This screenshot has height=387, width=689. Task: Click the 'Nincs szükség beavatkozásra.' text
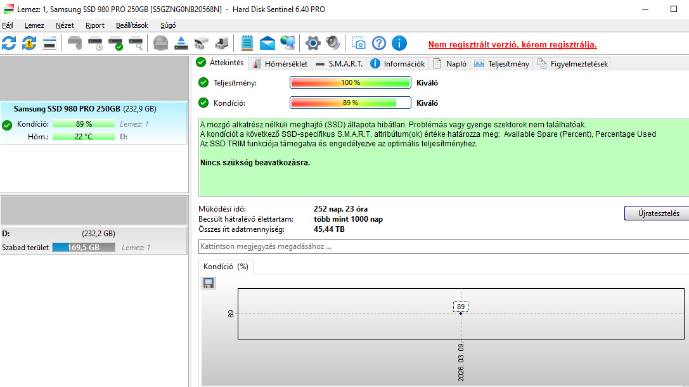[255, 163]
